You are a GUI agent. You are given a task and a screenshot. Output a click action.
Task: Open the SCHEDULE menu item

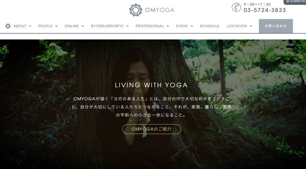pyautogui.click(x=210, y=26)
